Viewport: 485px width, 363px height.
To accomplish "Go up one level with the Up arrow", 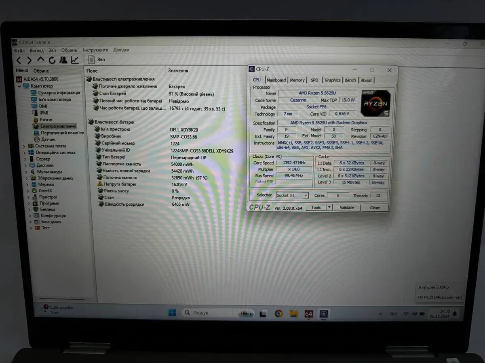I will (x=40, y=60).
